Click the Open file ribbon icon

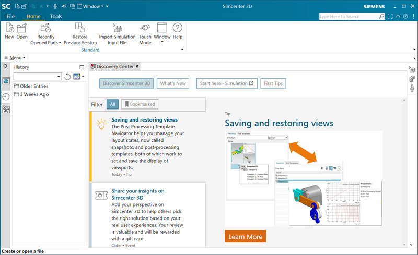21,28
